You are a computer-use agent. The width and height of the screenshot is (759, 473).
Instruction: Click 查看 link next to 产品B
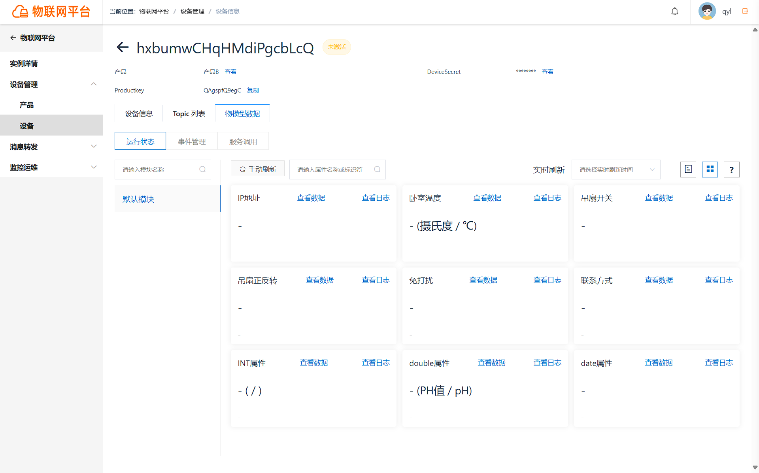pyautogui.click(x=230, y=72)
